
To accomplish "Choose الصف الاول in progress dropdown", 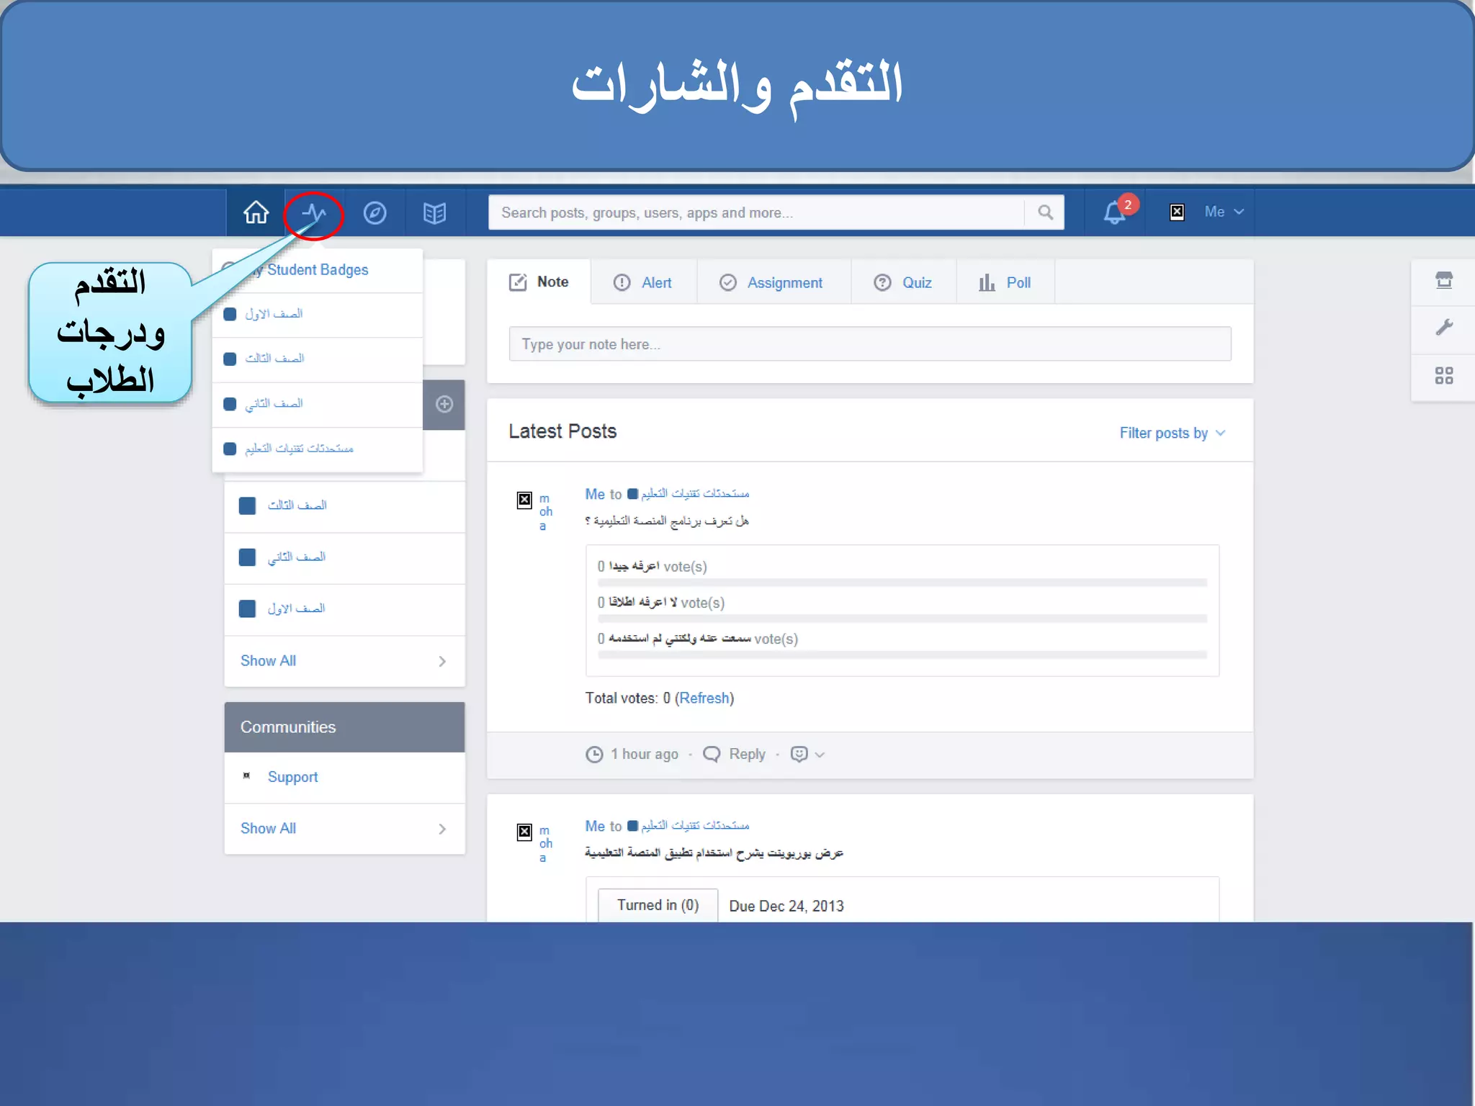I will 318,315.
